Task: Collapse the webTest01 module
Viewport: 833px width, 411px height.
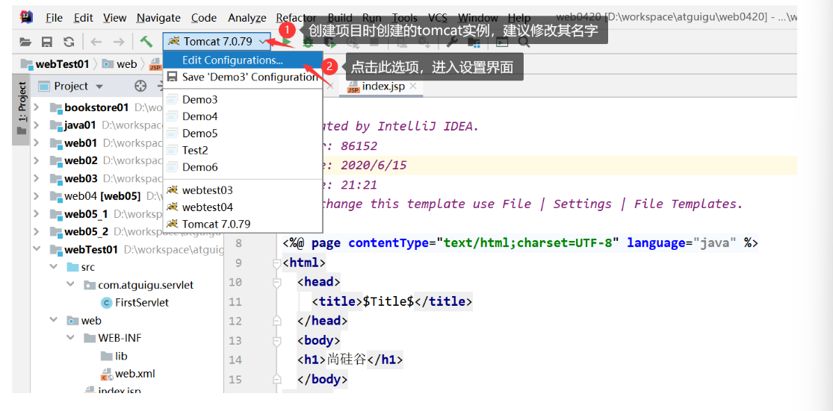Action: [37, 248]
